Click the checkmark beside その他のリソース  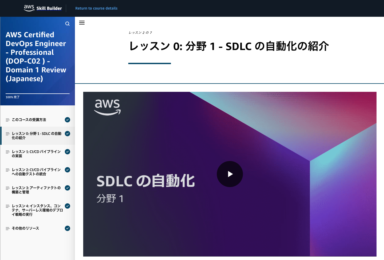tap(67, 228)
